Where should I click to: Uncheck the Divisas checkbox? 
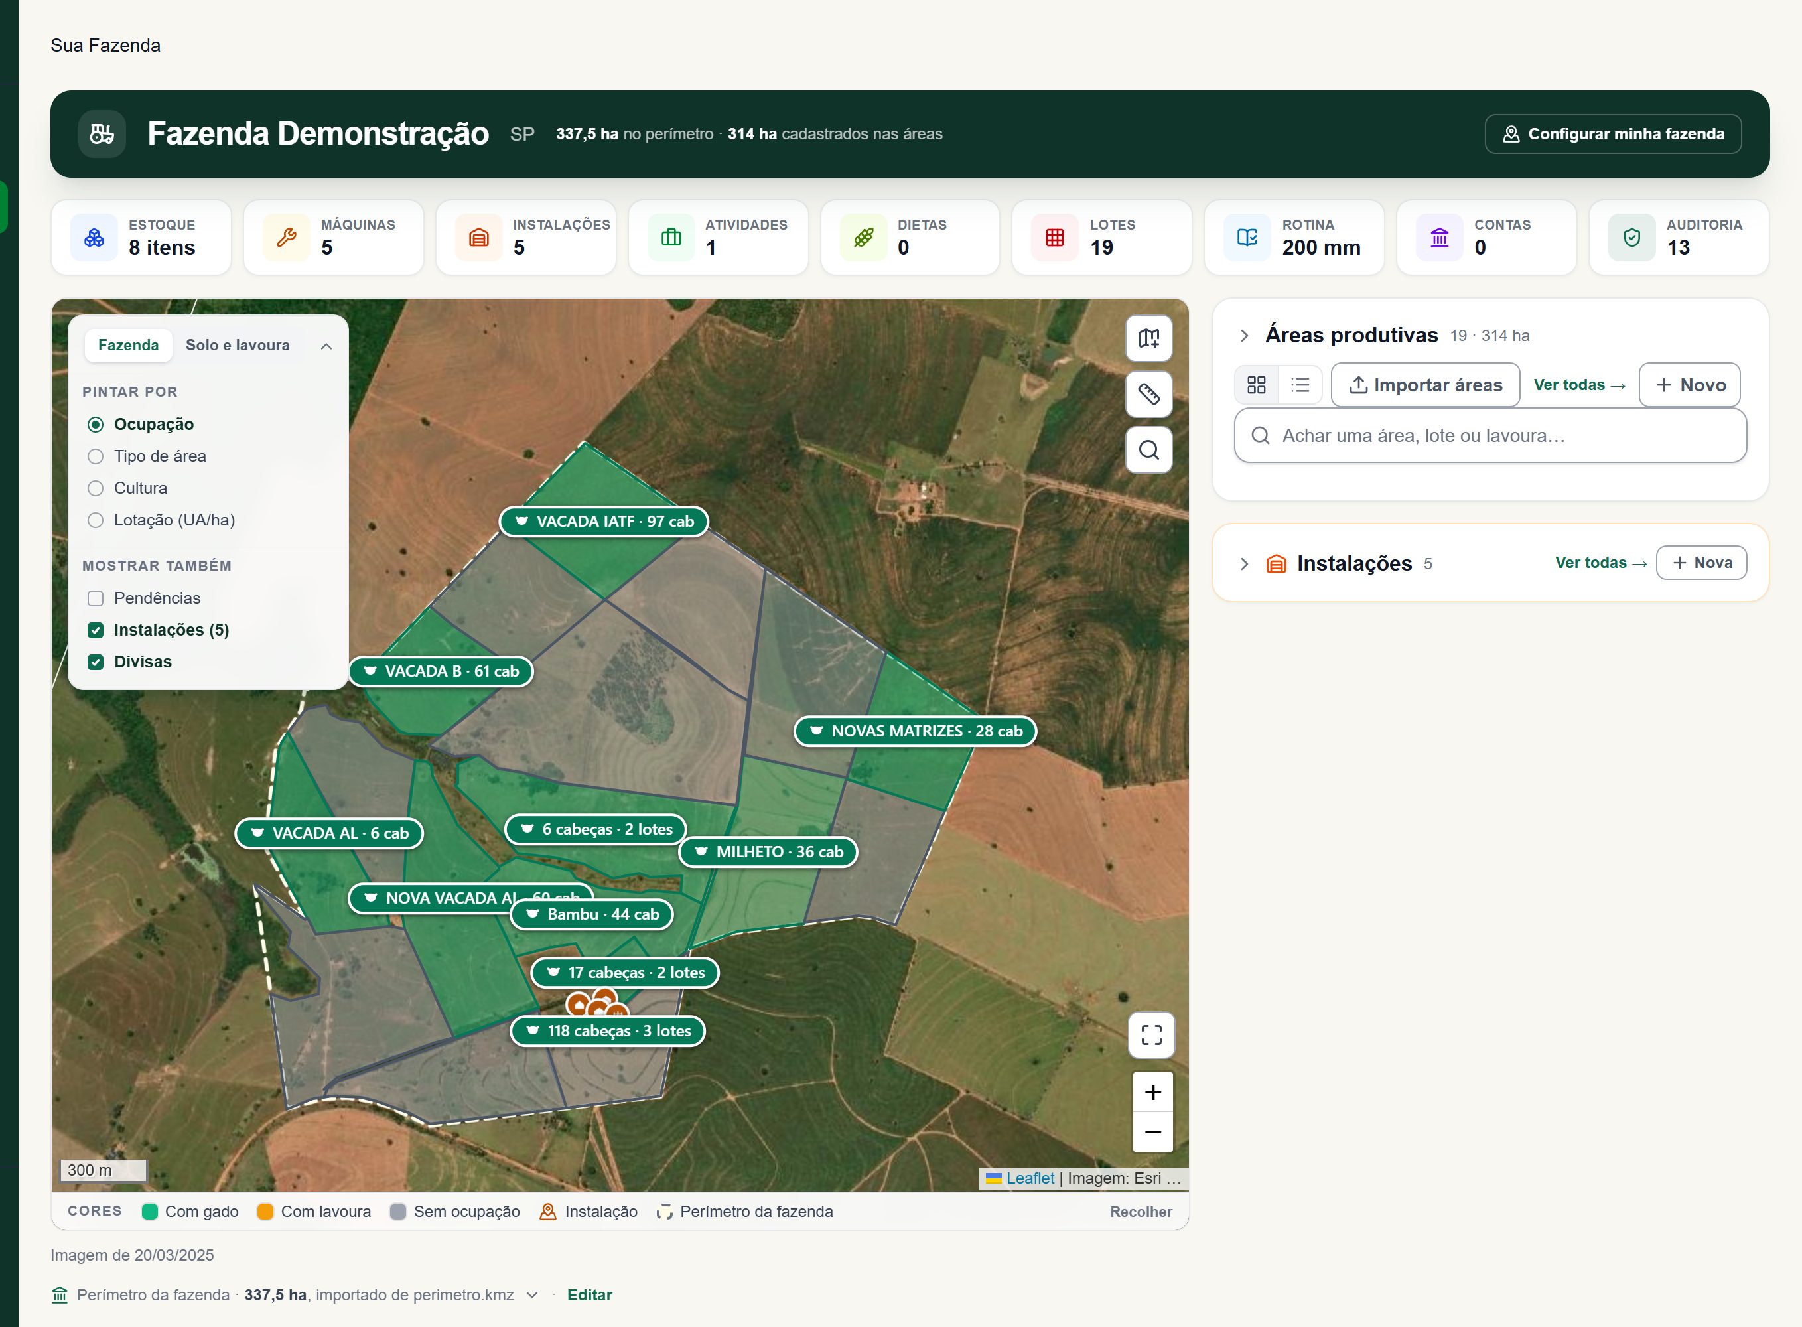pyautogui.click(x=96, y=662)
